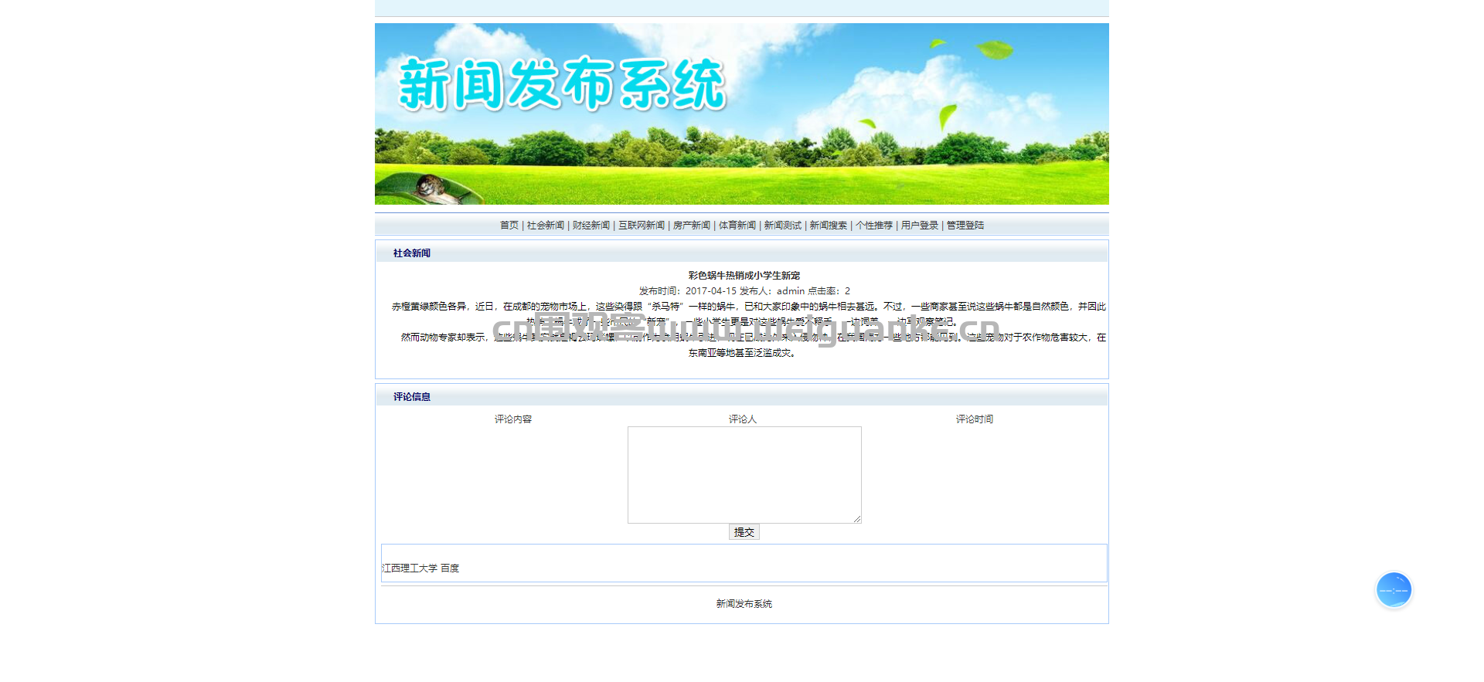This screenshot has height=682, width=1484.
Task: Go to 新闻搜索 page
Action: pyautogui.click(x=829, y=226)
